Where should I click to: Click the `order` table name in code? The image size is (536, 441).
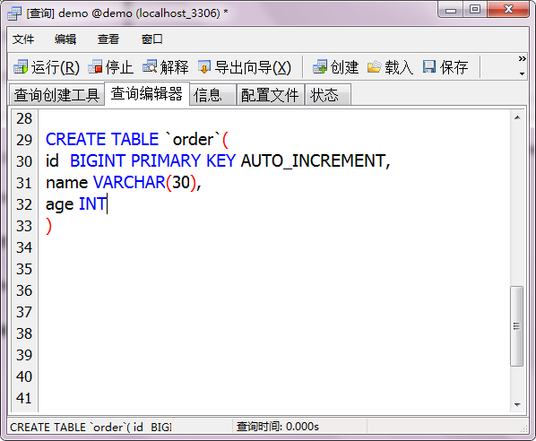(193, 140)
